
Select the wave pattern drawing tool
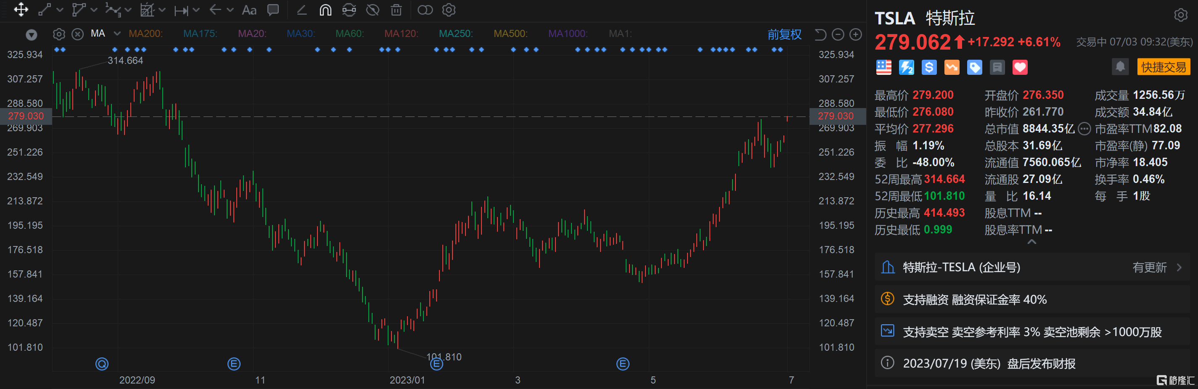113,9
